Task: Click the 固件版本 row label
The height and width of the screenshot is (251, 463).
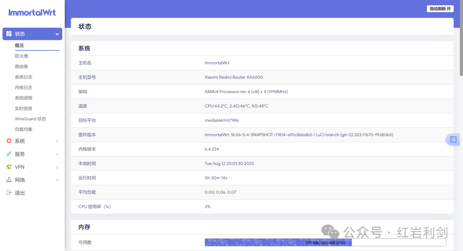Action: pyautogui.click(x=87, y=135)
